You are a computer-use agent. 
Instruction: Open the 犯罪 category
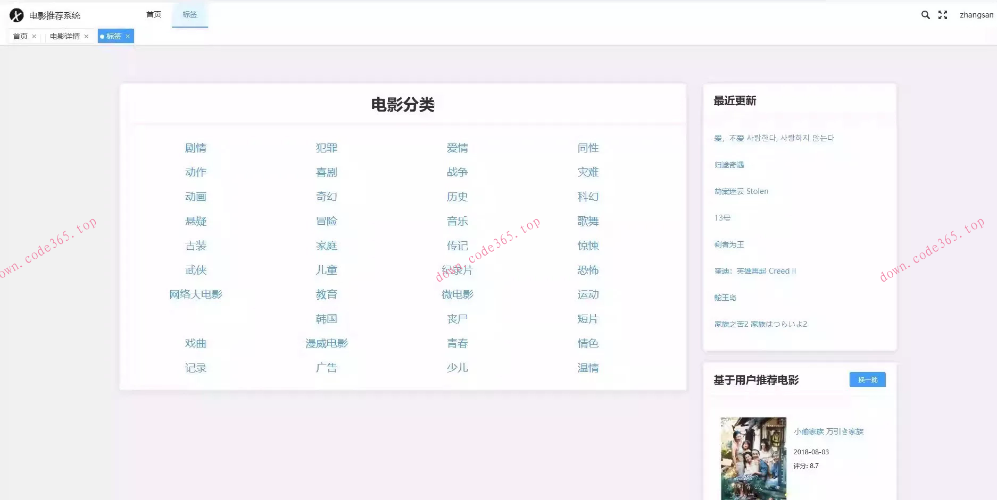click(x=327, y=148)
